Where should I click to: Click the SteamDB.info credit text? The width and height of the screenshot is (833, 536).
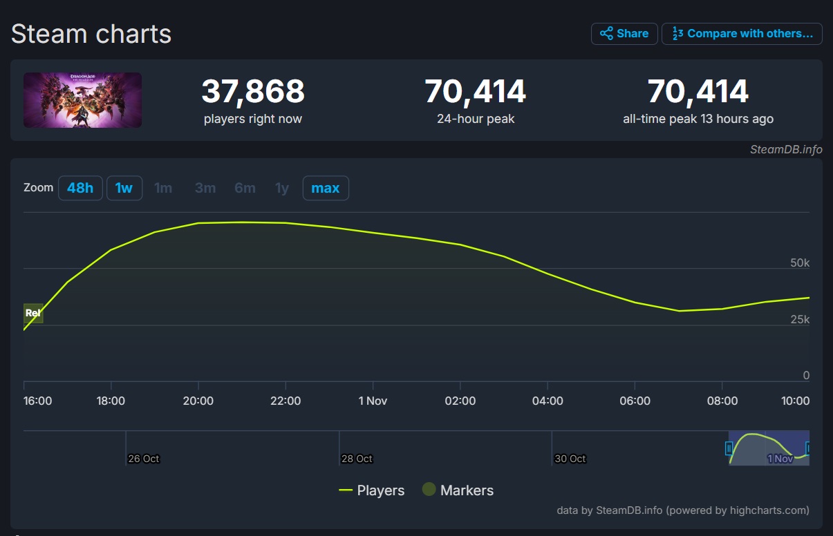coord(786,150)
